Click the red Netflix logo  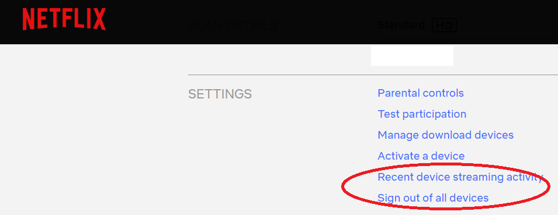coord(64,19)
